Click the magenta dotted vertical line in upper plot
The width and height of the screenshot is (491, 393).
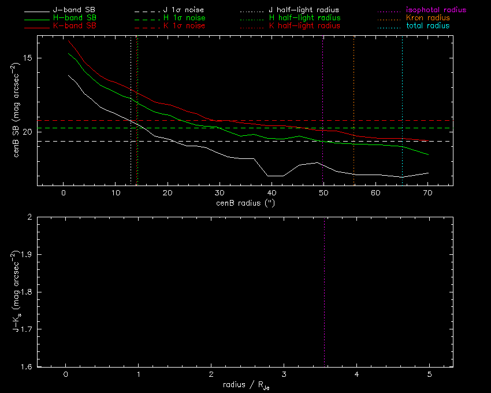point(323,87)
